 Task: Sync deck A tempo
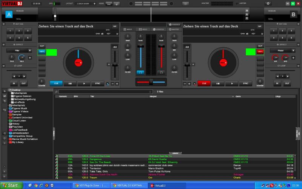(98, 84)
